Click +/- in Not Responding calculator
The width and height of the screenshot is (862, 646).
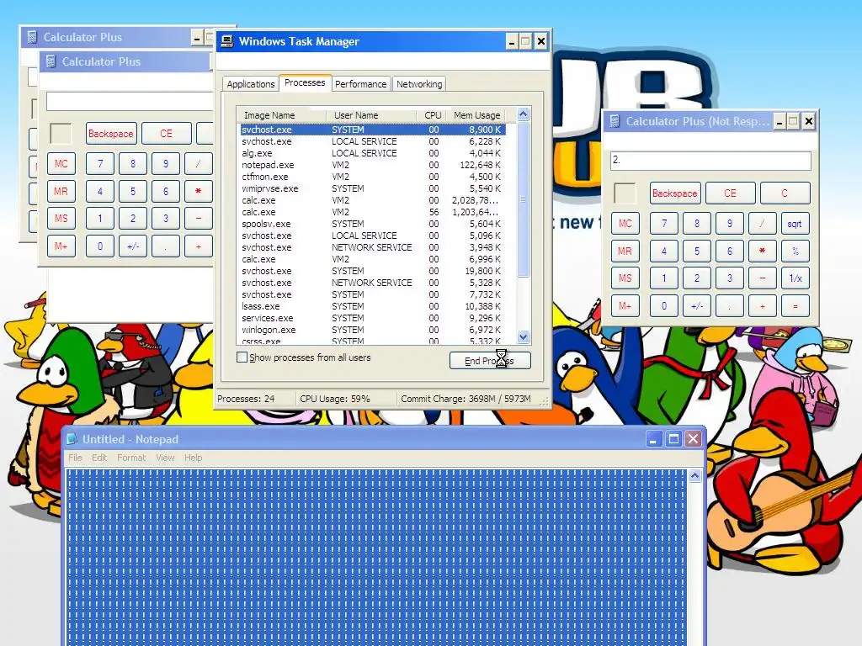tap(696, 306)
